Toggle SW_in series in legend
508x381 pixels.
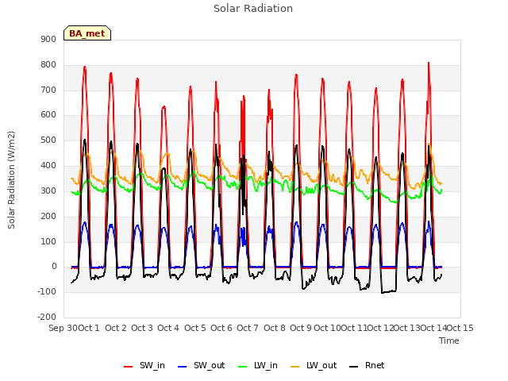click(144, 365)
